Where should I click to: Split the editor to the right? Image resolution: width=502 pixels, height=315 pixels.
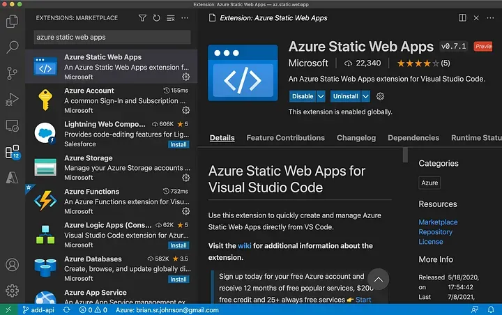[462, 18]
